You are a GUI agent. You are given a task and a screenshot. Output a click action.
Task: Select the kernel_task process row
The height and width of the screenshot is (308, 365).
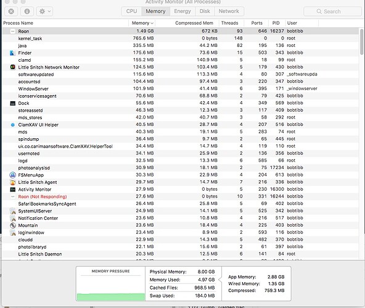click(181, 38)
